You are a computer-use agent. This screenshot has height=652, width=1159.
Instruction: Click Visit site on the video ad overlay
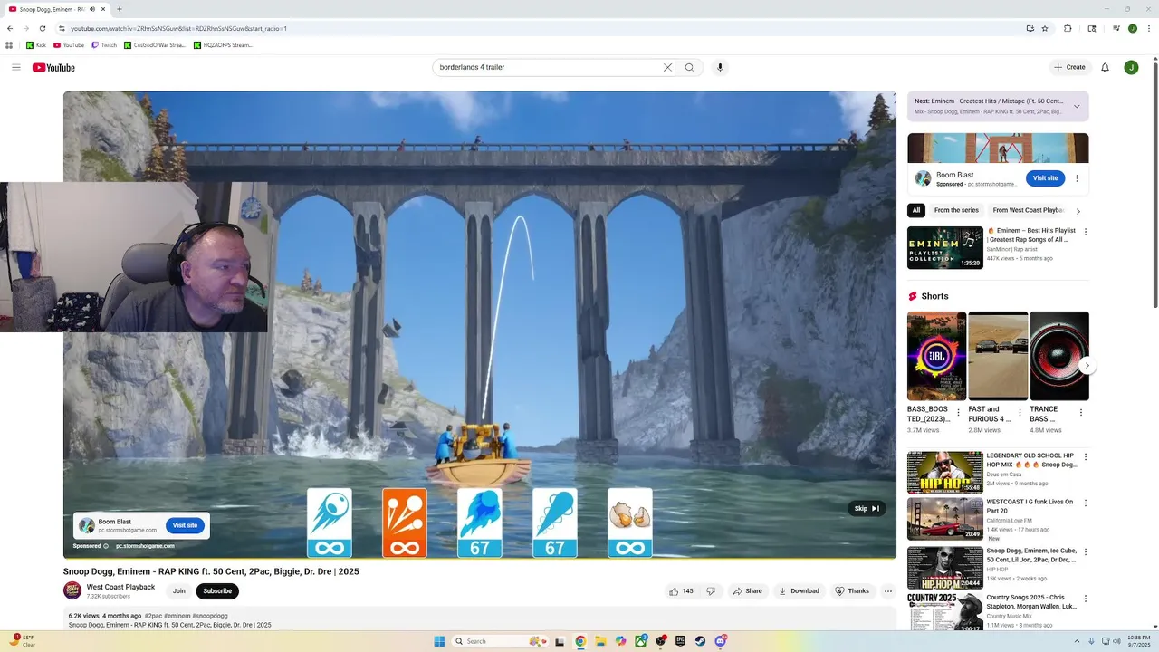185,525
